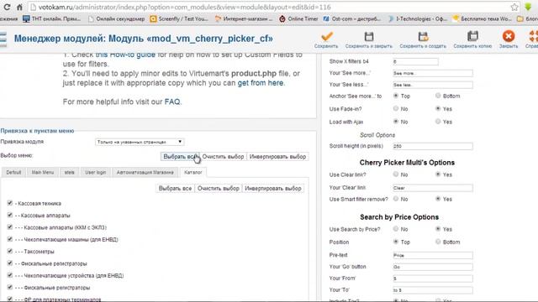Set Use Fade-in to No
The width and height of the screenshot is (538, 302).
coord(396,108)
